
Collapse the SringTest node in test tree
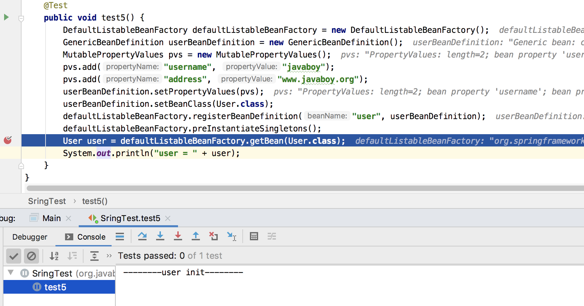11,273
